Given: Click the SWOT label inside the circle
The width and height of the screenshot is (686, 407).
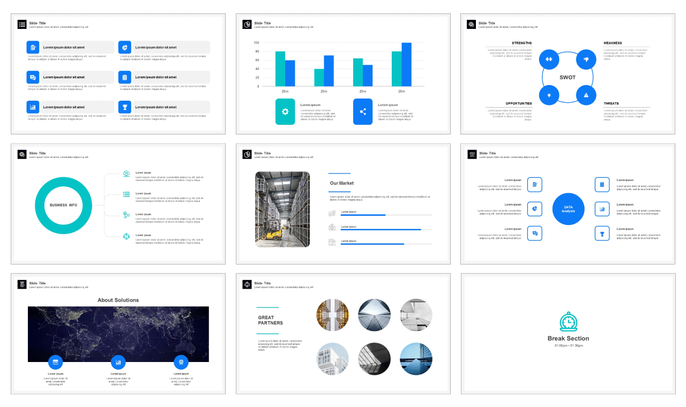Looking at the screenshot, I should coord(568,77).
